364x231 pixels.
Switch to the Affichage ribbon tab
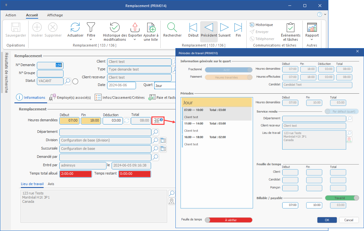coord(55,15)
